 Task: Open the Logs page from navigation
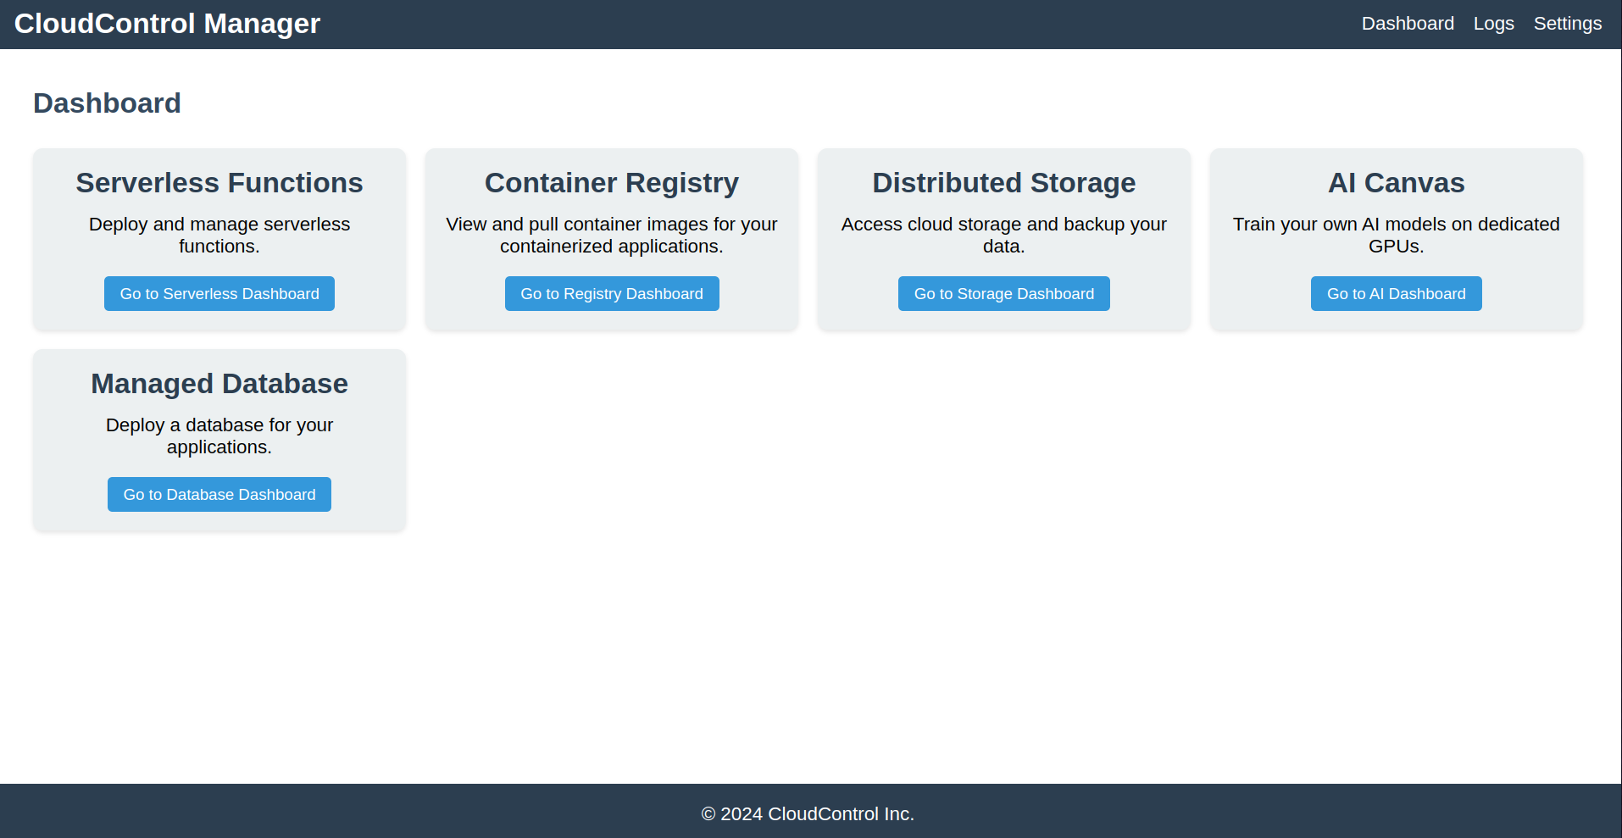click(1493, 24)
